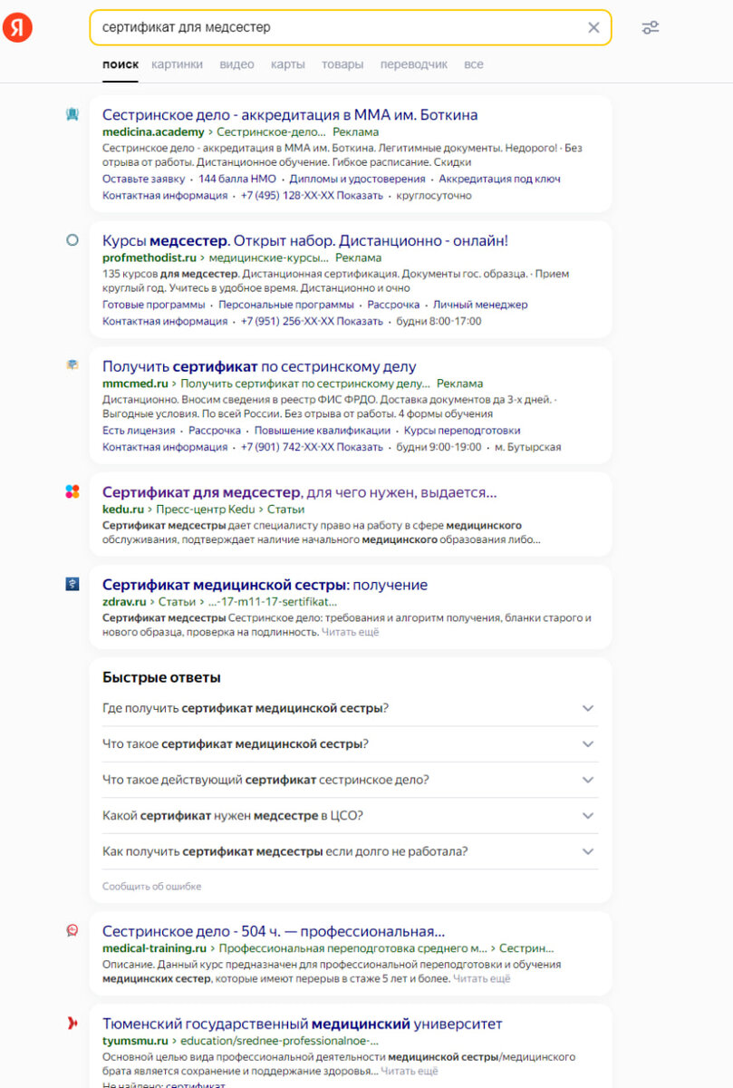Click 'Рассрочка' sitelink under mmcmed.ru
The height and width of the screenshot is (1088, 733).
coord(215,431)
